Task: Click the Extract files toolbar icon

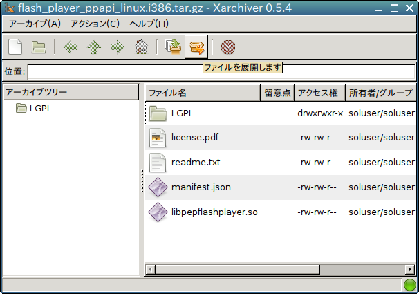Action: click(x=196, y=47)
